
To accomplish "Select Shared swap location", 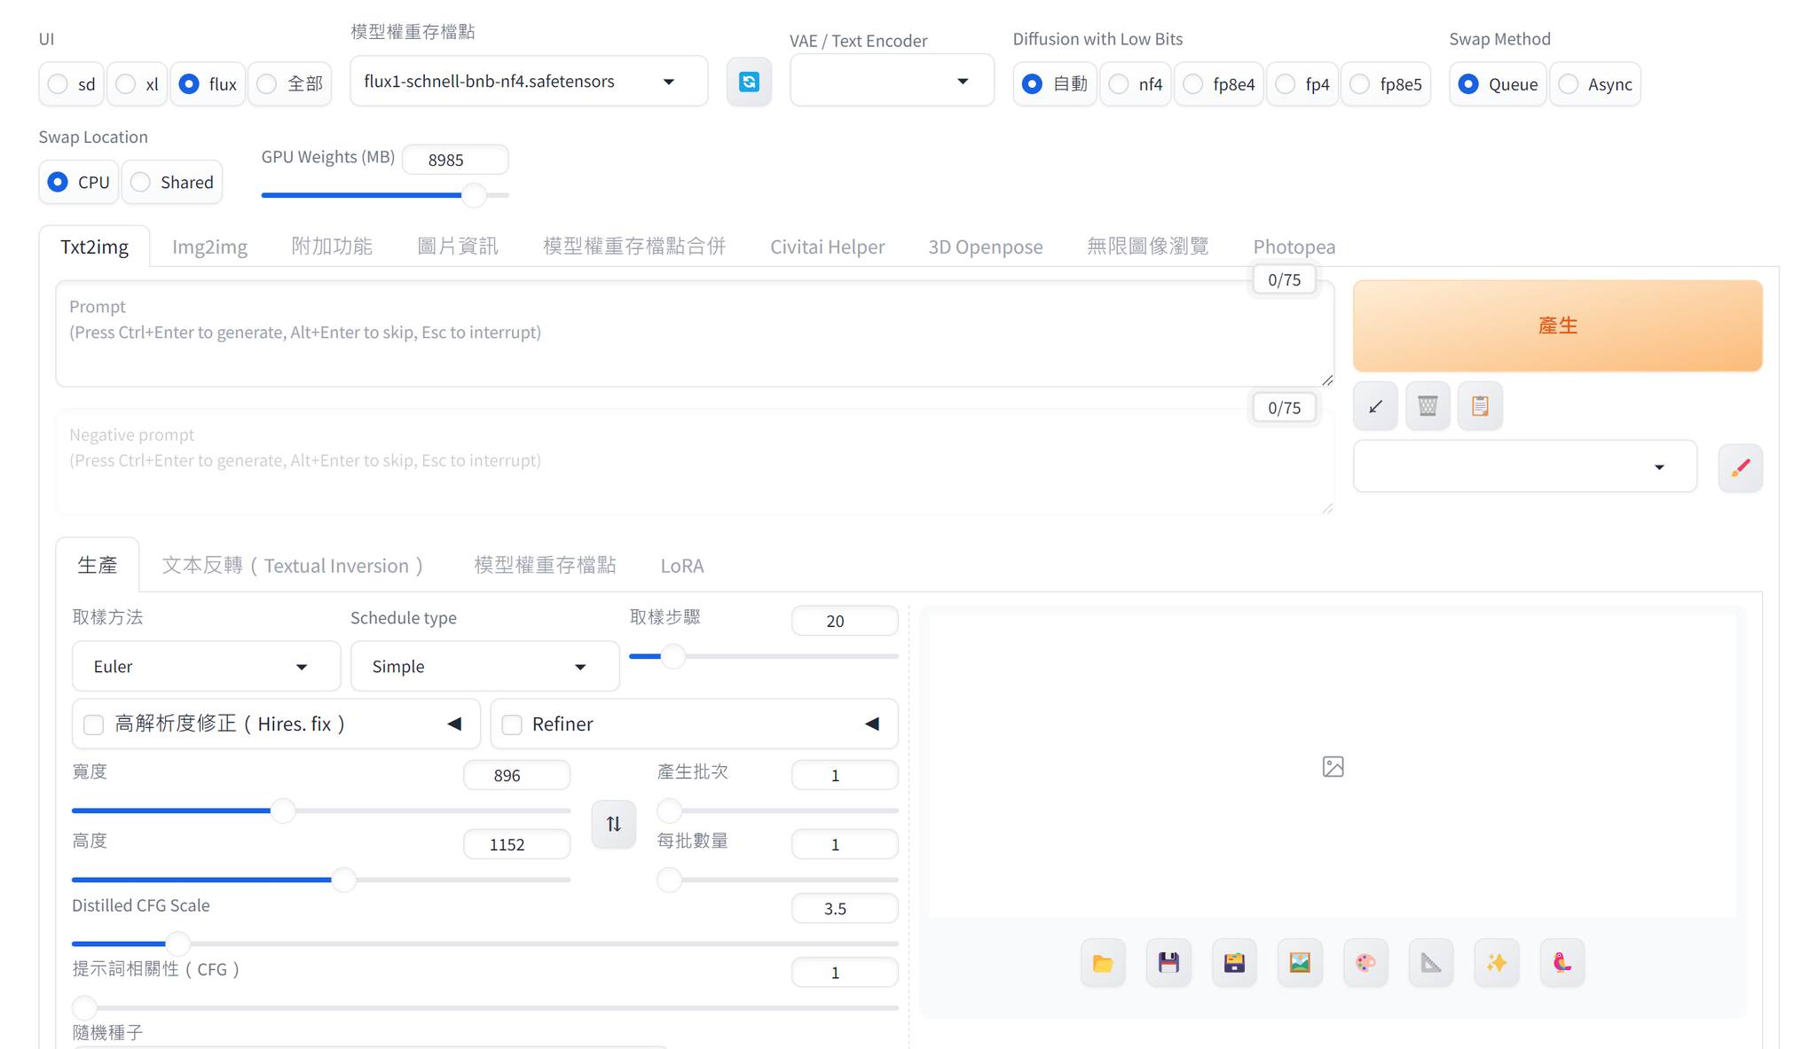I will tap(172, 182).
